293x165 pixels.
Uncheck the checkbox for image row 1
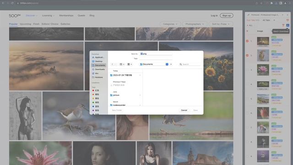pyautogui.click(x=247, y=41)
